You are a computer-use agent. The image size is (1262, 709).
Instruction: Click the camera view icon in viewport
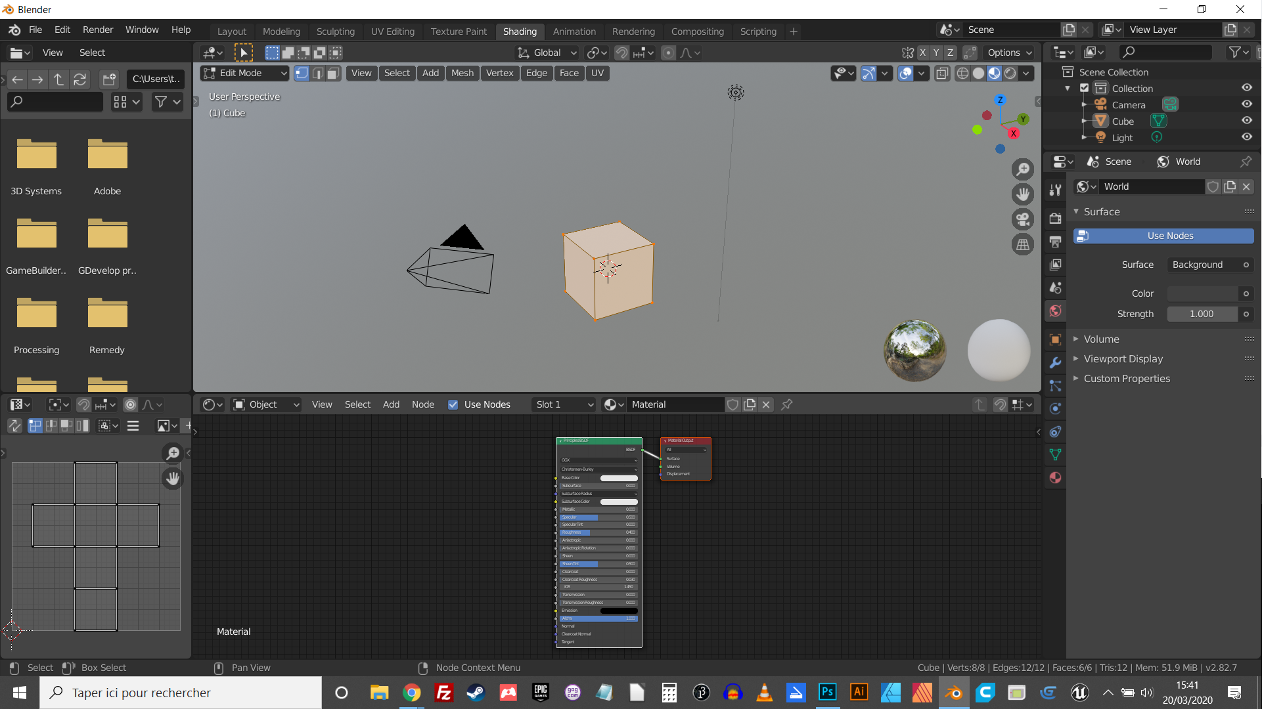1023,219
